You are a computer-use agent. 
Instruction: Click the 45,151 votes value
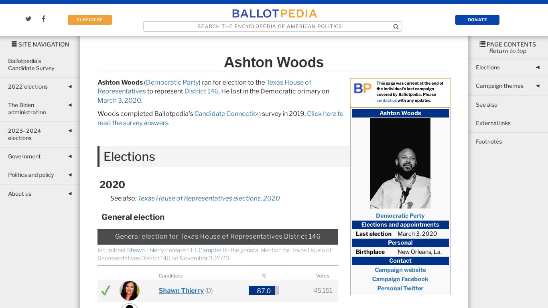tap(323, 290)
